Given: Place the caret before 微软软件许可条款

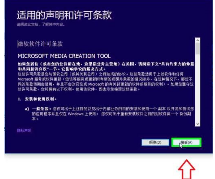Looking at the screenshot, I should 18,44.
